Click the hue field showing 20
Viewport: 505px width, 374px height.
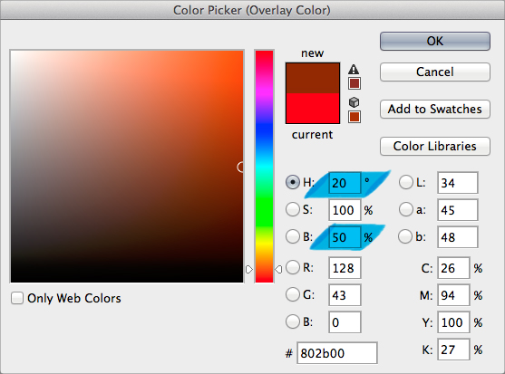[345, 183]
